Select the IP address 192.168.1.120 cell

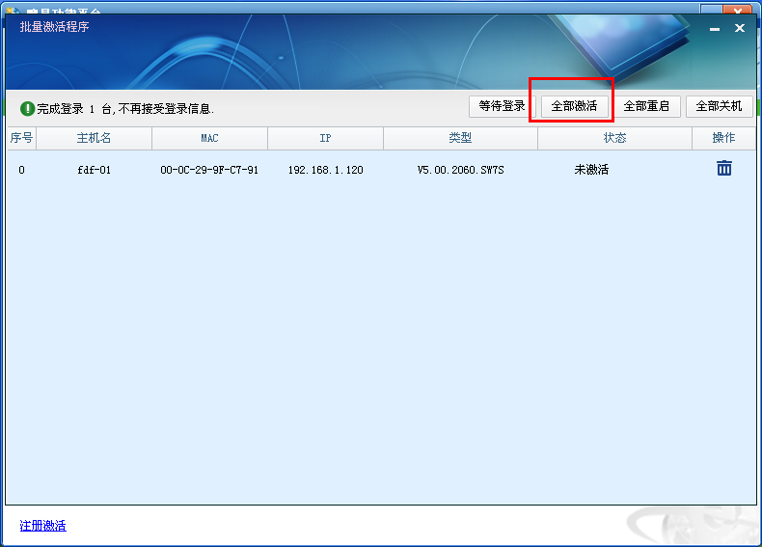(325, 170)
